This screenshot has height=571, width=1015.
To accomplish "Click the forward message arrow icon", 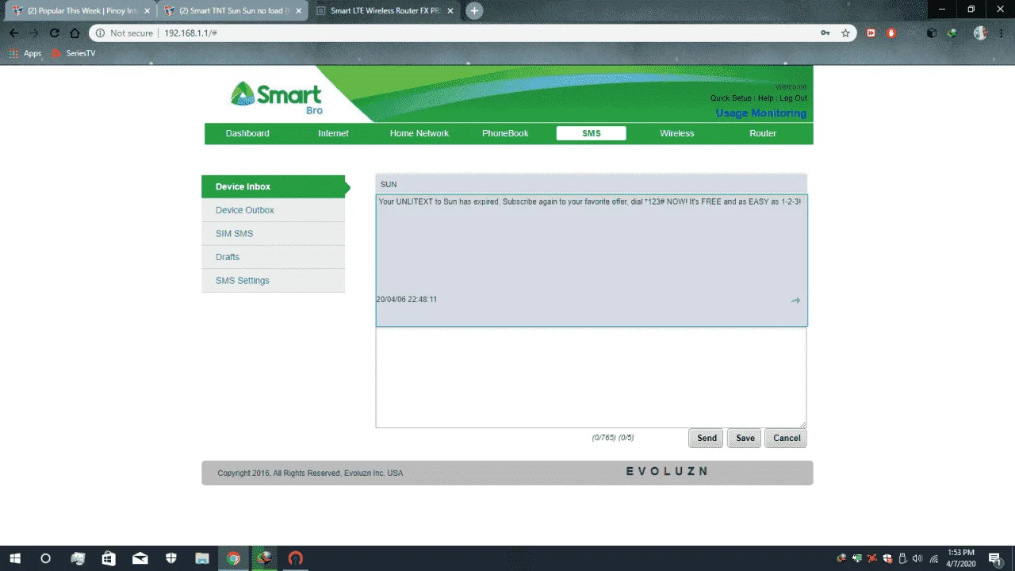I will point(795,301).
